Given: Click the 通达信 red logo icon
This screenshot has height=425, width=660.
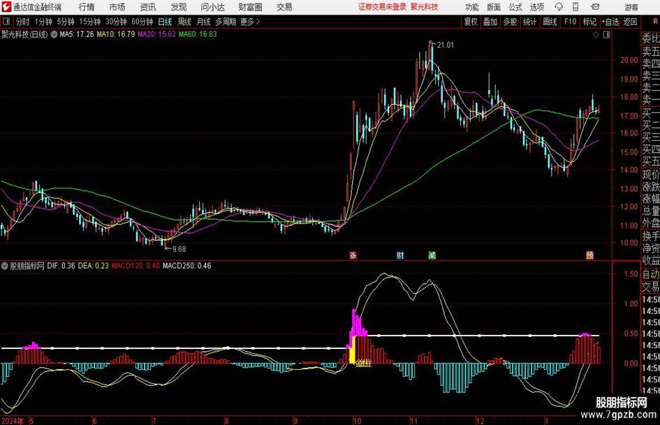Looking at the screenshot, I should [6, 7].
